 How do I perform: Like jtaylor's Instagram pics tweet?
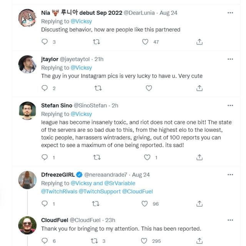149,88
